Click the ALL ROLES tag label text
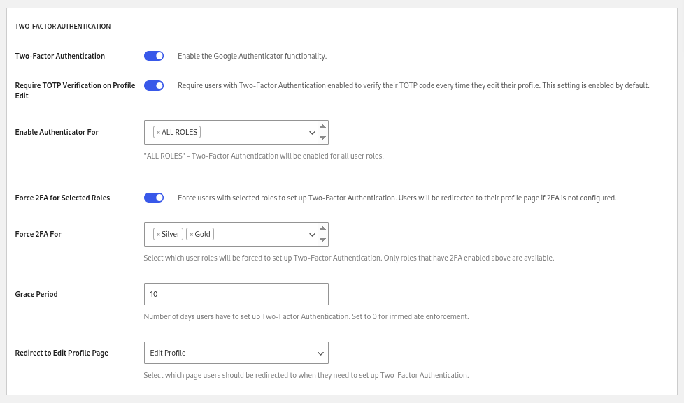The image size is (684, 403). click(180, 133)
